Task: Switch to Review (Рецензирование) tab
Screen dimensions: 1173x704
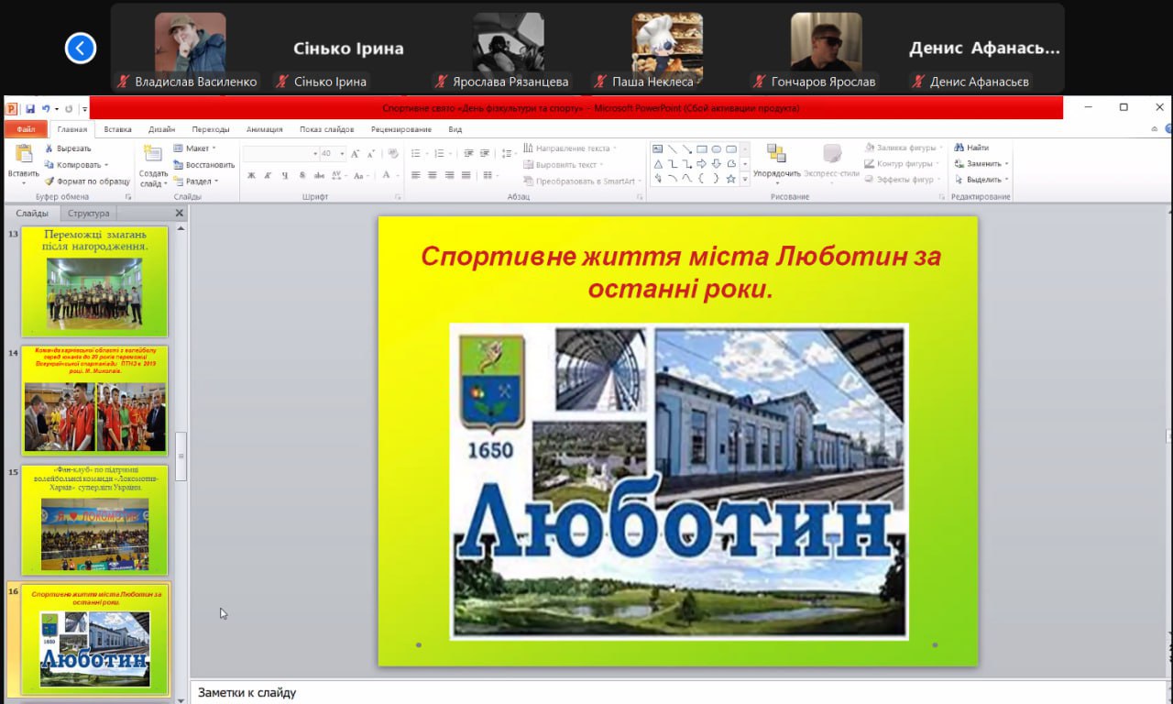Action: coord(401,129)
